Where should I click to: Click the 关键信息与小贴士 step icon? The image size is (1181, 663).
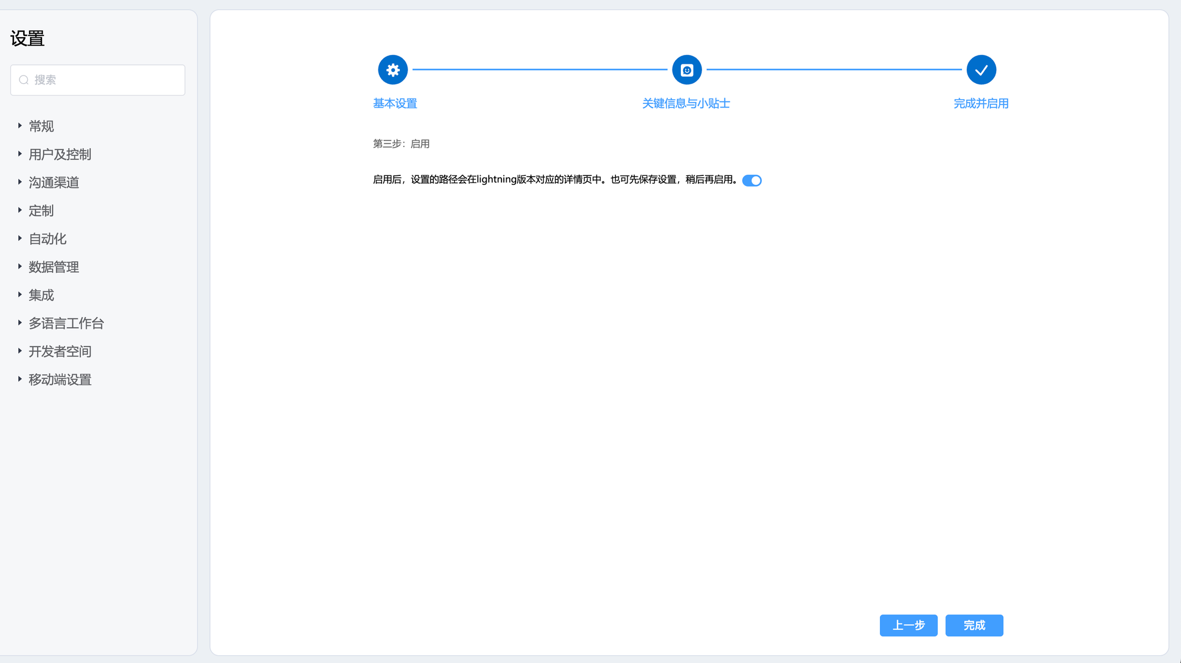click(687, 70)
